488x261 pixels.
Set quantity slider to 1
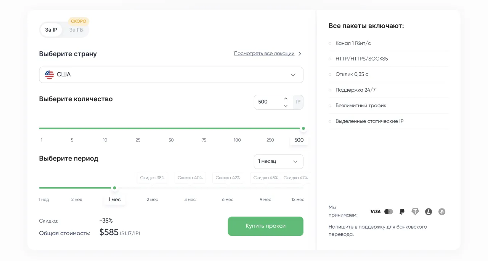(x=42, y=140)
